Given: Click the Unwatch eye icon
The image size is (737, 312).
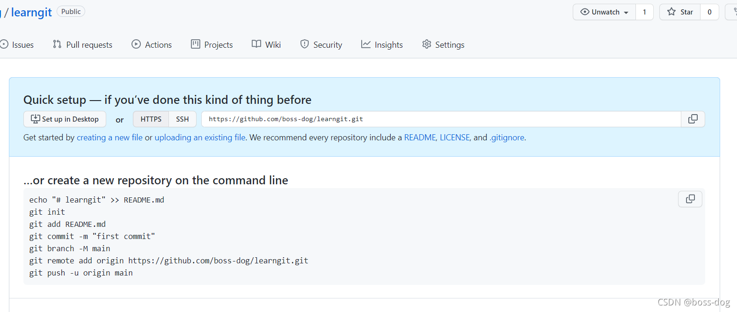Looking at the screenshot, I should tap(584, 12).
